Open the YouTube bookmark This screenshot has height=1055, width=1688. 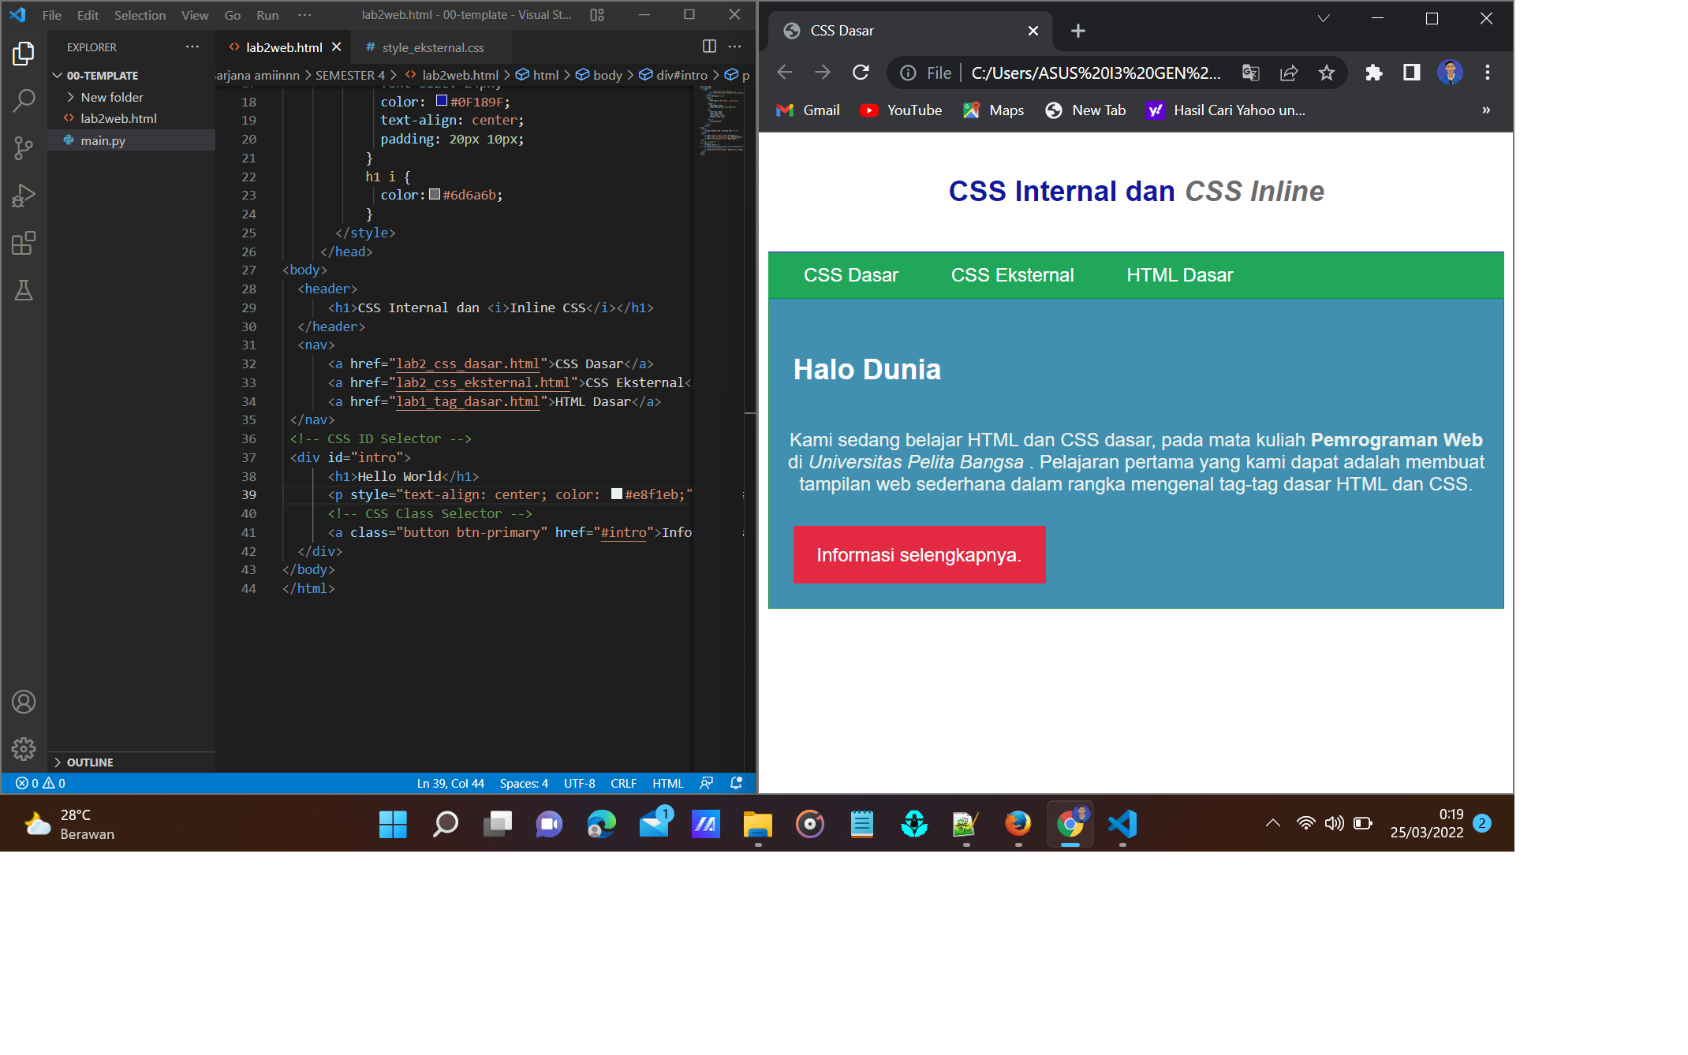pyautogui.click(x=901, y=110)
